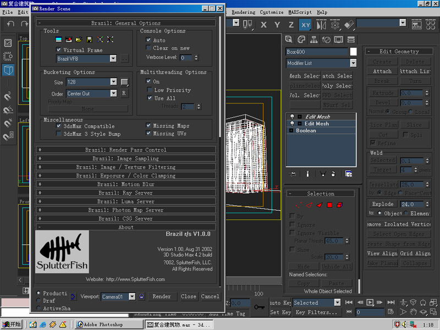Lock the viewport using the padlock icon
Image resolution: width=440 pixels, height=330 pixels.
pyautogui.click(x=142, y=296)
